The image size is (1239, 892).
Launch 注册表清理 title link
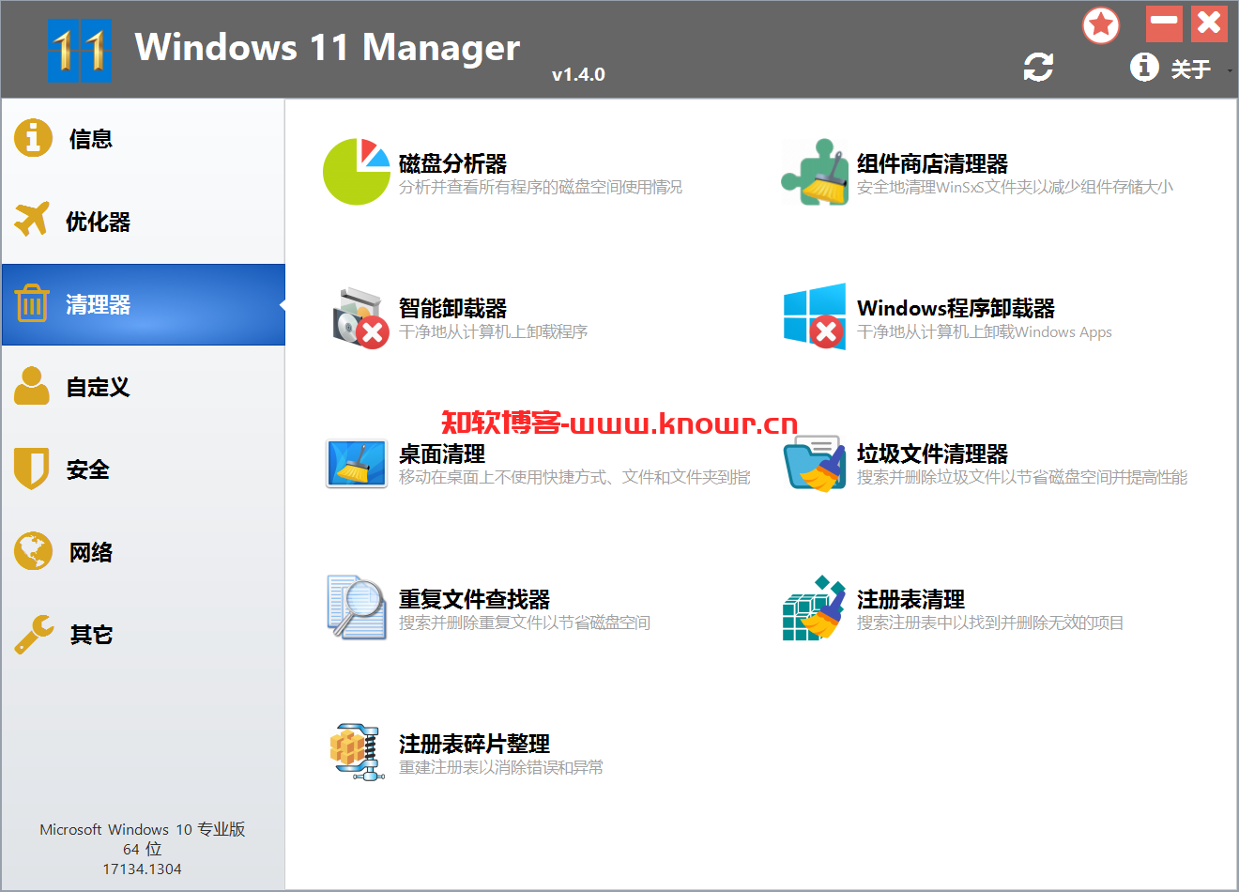tap(910, 598)
